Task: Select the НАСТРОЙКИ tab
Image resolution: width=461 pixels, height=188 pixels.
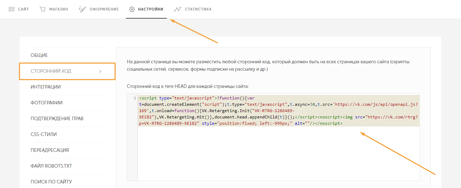Action: click(146, 9)
